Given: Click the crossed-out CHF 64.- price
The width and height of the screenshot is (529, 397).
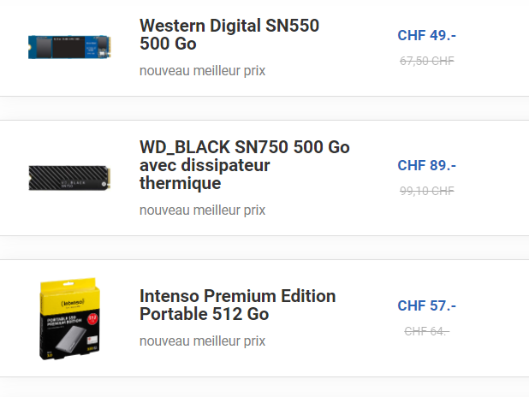Looking at the screenshot, I should point(426,330).
